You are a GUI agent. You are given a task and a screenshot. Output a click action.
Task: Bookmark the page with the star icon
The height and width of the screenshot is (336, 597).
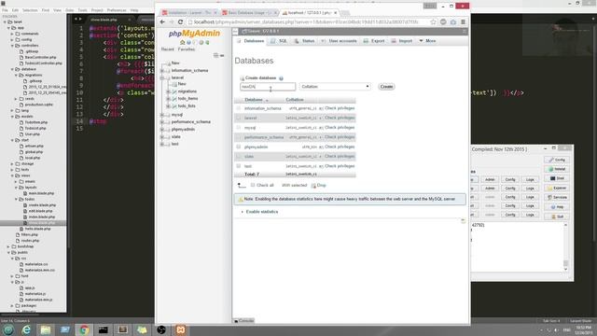(433, 22)
